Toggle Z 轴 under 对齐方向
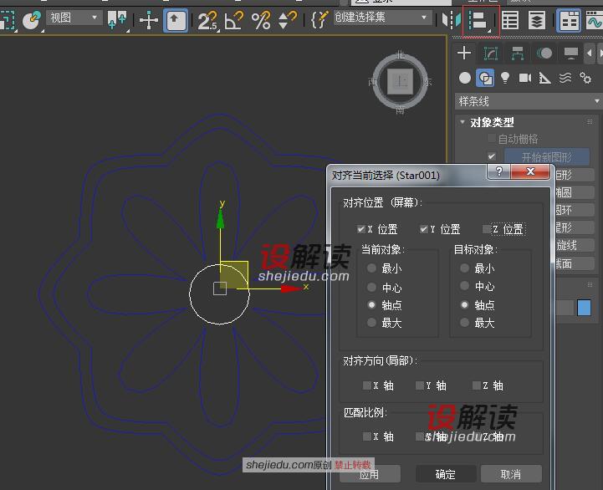 coord(476,385)
